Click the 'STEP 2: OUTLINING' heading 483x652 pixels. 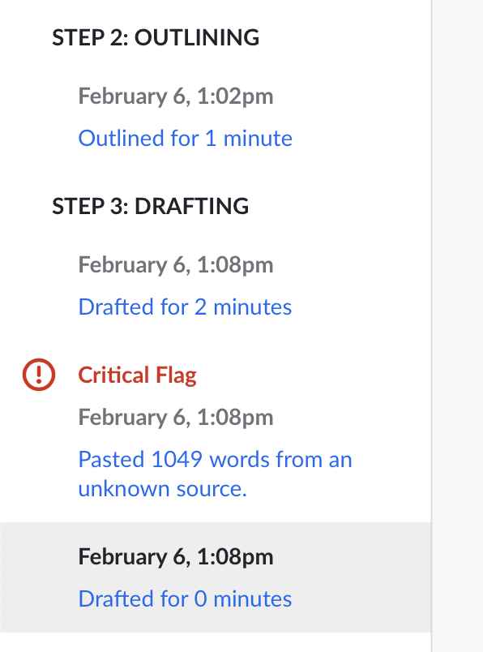pos(156,37)
